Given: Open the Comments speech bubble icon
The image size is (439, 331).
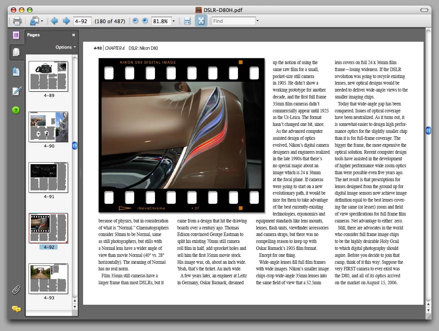Looking at the screenshot, I should click(x=16, y=309).
